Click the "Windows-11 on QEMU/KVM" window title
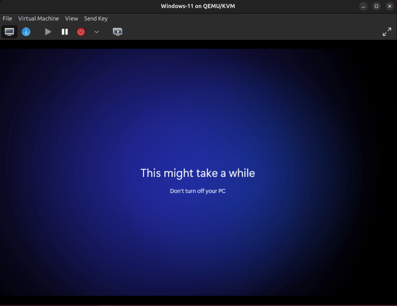 (198, 6)
